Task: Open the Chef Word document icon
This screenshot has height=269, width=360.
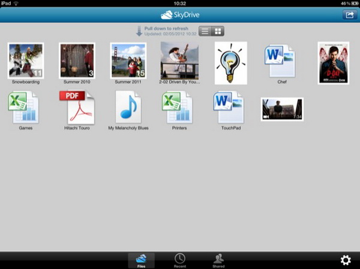Action: [280, 61]
